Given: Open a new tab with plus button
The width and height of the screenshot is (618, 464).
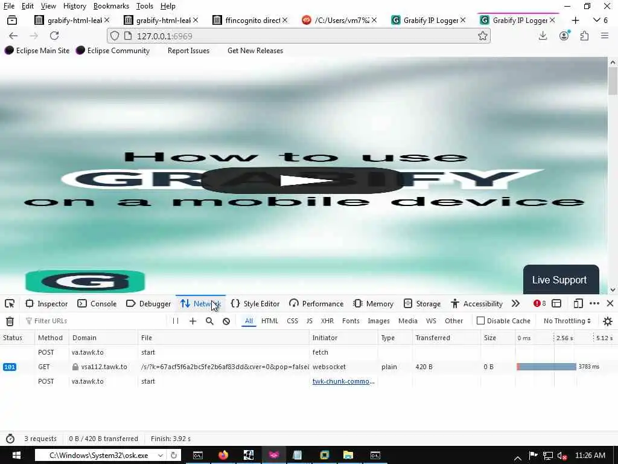Looking at the screenshot, I should 575,20.
